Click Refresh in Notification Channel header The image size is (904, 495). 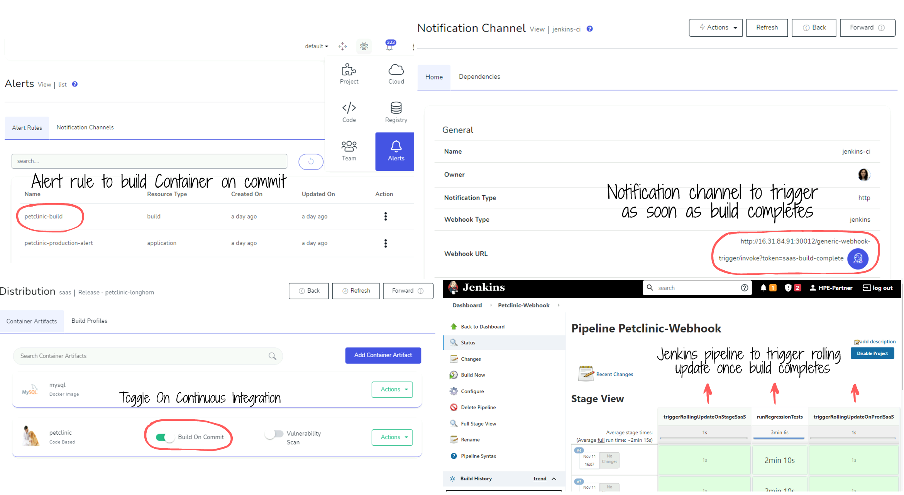point(767,28)
